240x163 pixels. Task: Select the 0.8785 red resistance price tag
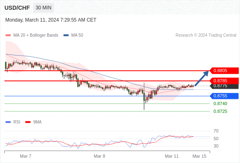coord(224,81)
